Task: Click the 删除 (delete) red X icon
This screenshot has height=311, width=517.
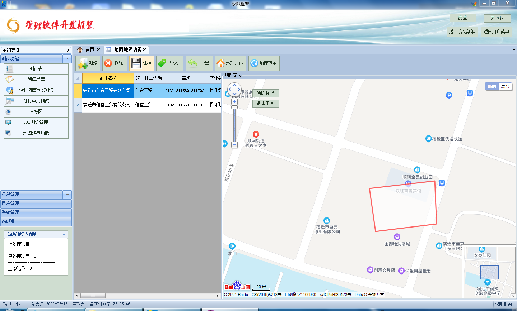Action: [x=108, y=63]
